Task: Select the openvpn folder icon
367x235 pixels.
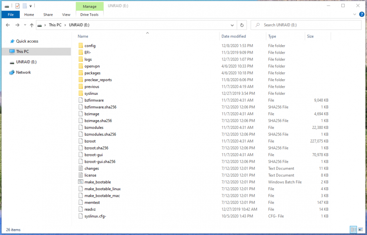Action: click(81, 66)
